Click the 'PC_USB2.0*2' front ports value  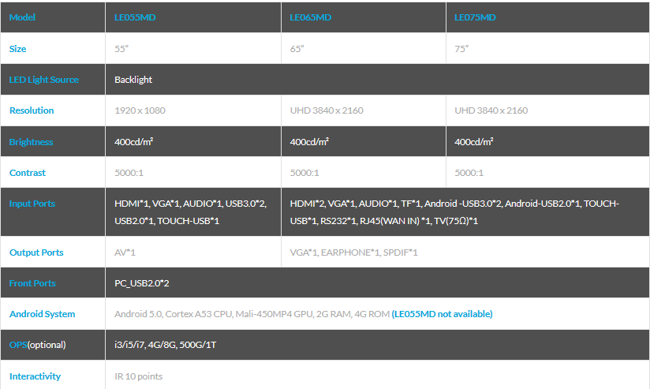[142, 283]
